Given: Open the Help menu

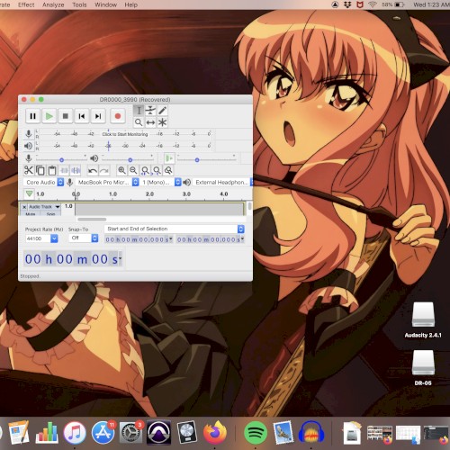Looking at the screenshot, I should pos(130,4).
